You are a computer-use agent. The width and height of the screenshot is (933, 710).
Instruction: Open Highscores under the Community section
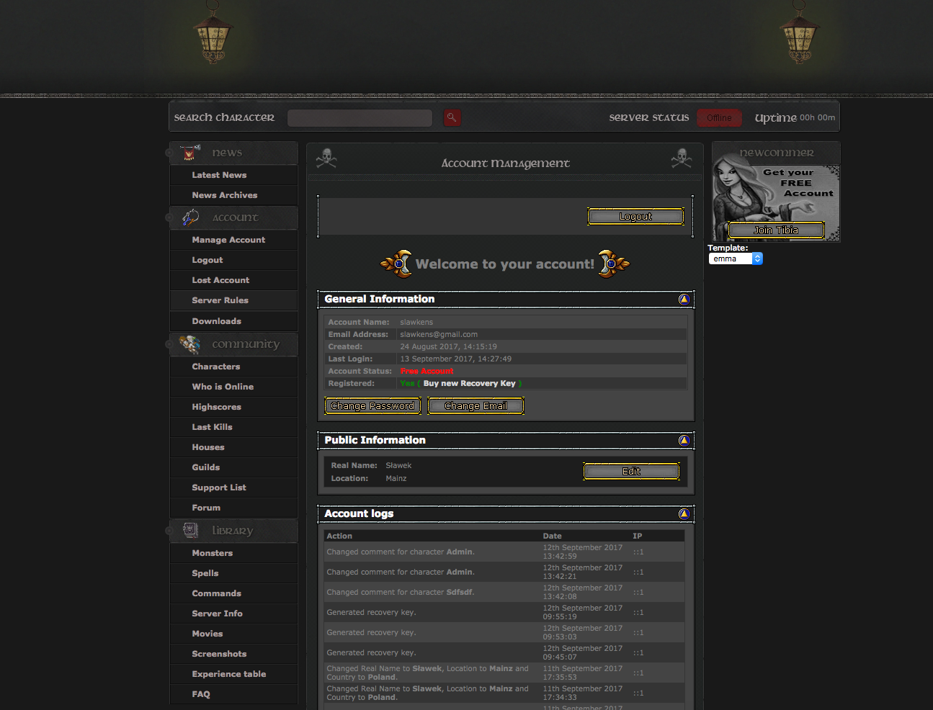click(216, 407)
